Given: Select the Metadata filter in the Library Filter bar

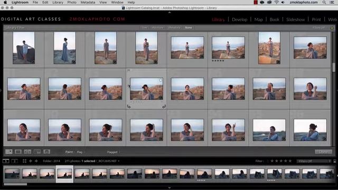Looking at the screenshot, I should 174,27.
